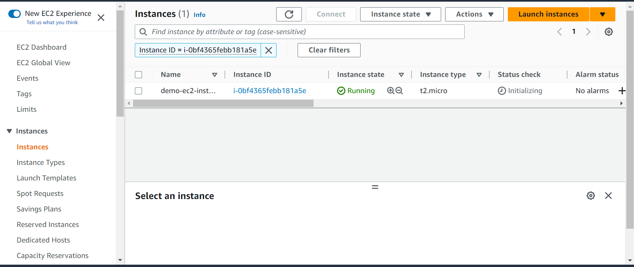Click the table horizontal scrollbar thumb
The width and height of the screenshot is (634, 267).
pyautogui.click(x=223, y=103)
